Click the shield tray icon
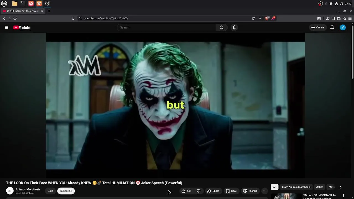354x199 pixels. tap(331, 4)
